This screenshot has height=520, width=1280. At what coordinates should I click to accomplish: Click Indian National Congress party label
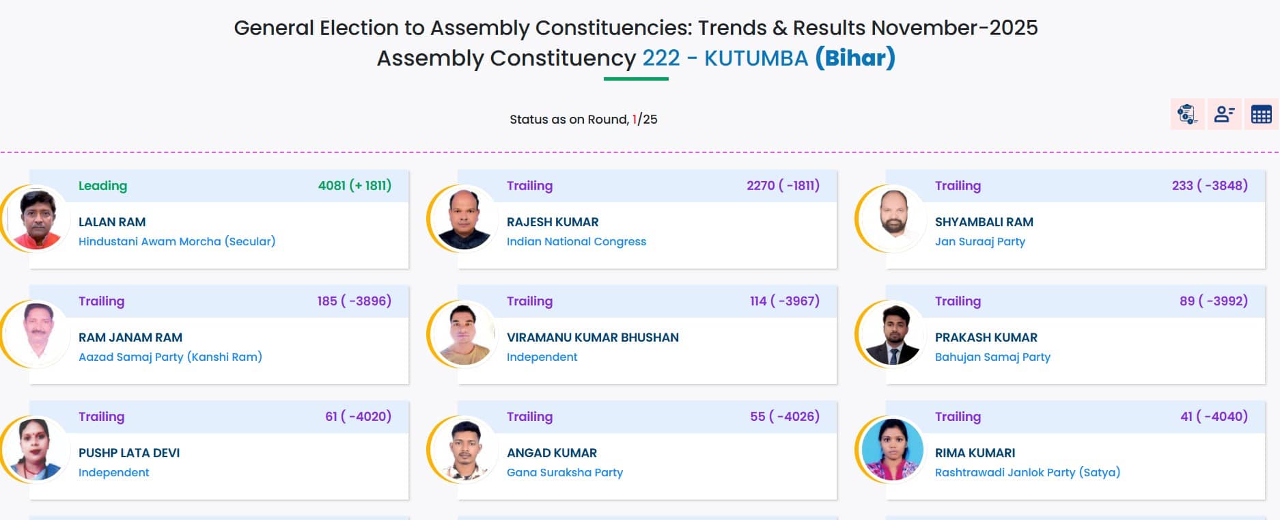click(576, 241)
